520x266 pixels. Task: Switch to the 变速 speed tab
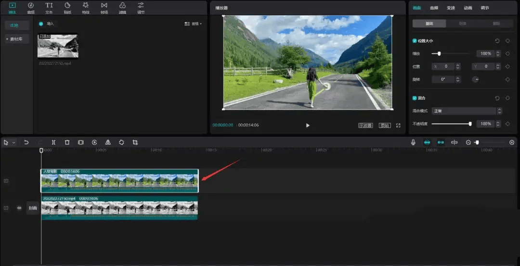[x=451, y=8]
